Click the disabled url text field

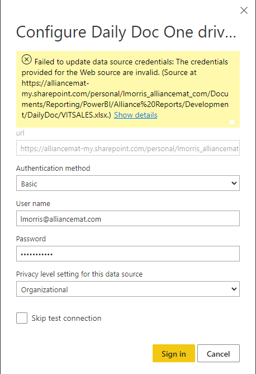point(128,148)
